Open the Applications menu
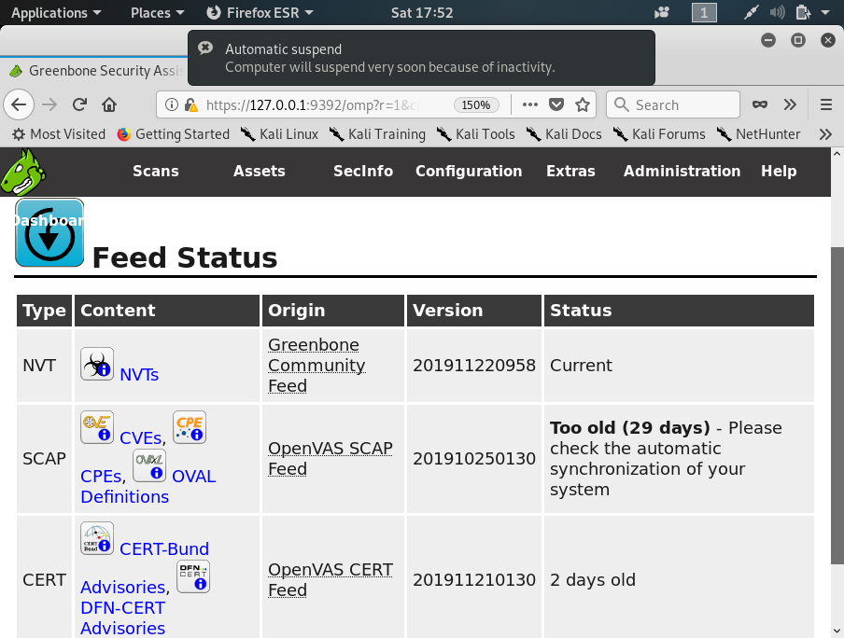The height and width of the screenshot is (638, 844). [x=56, y=12]
